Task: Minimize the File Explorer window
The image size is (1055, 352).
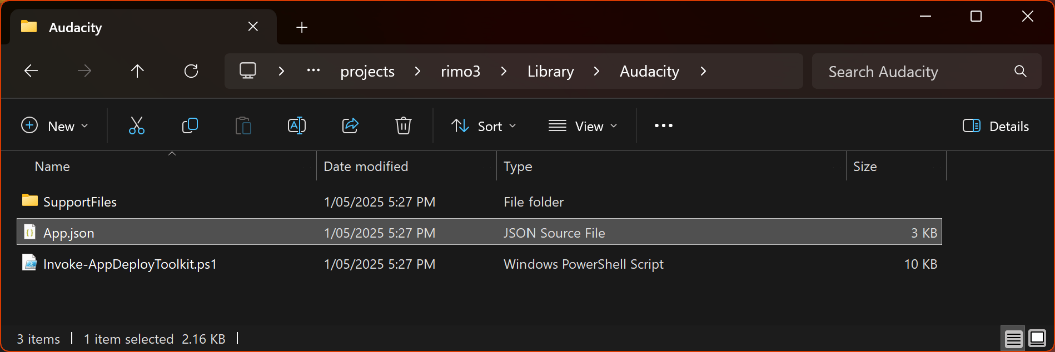Action: (925, 17)
